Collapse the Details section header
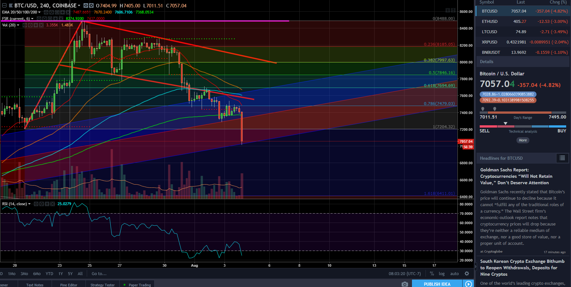 click(523, 62)
